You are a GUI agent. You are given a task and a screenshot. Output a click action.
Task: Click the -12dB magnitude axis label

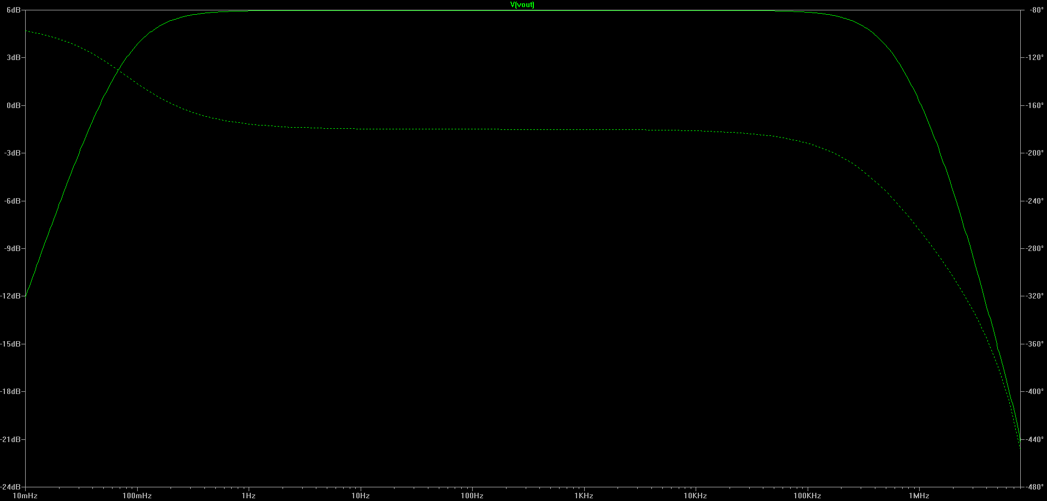11,296
